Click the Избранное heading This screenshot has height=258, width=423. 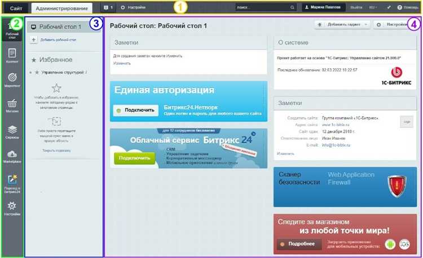[56, 60]
